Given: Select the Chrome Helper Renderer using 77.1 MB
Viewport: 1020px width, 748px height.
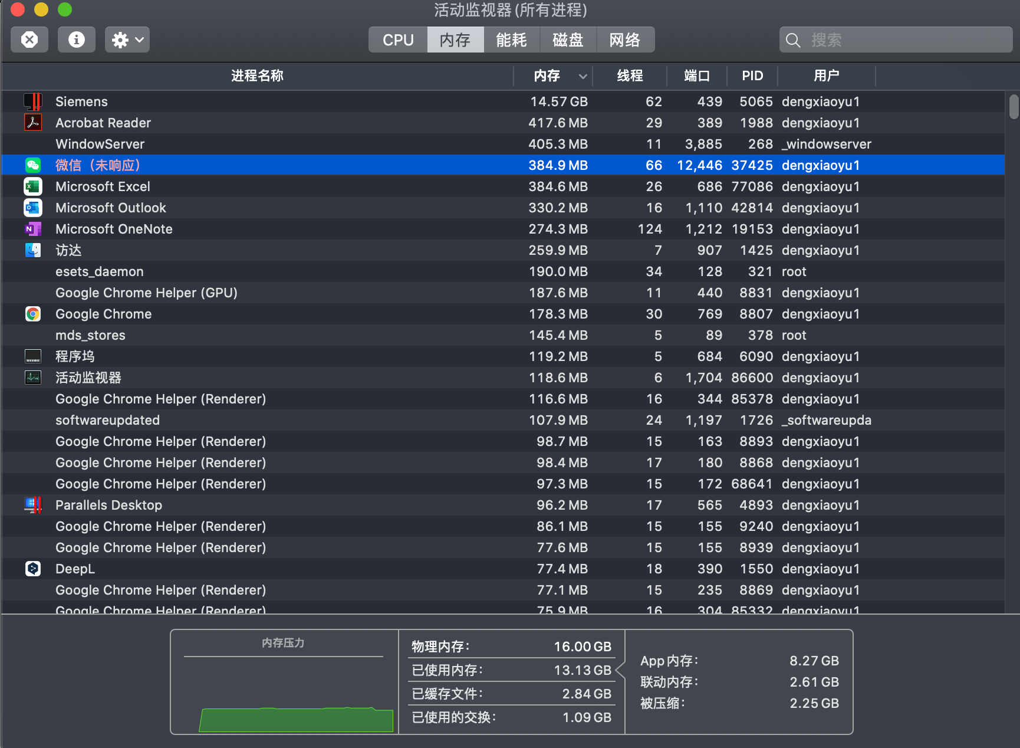Looking at the screenshot, I should pyautogui.click(x=503, y=590).
